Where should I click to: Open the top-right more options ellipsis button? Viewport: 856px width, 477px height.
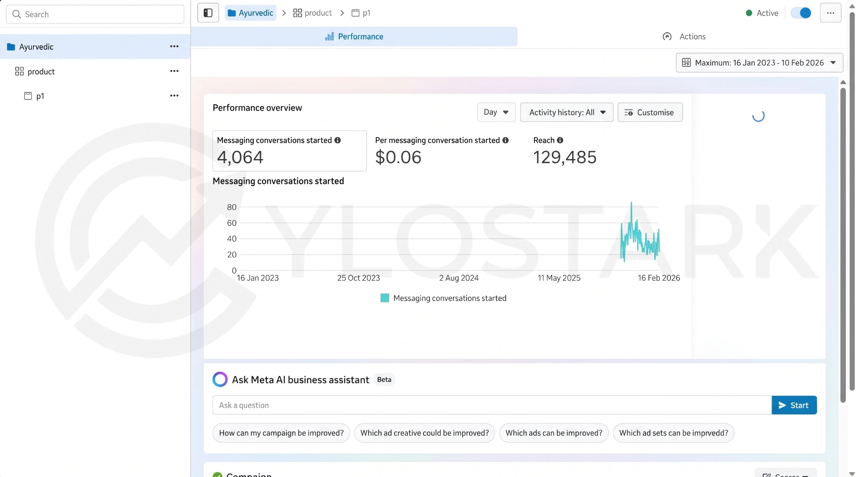pyautogui.click(x=830, y=13)
